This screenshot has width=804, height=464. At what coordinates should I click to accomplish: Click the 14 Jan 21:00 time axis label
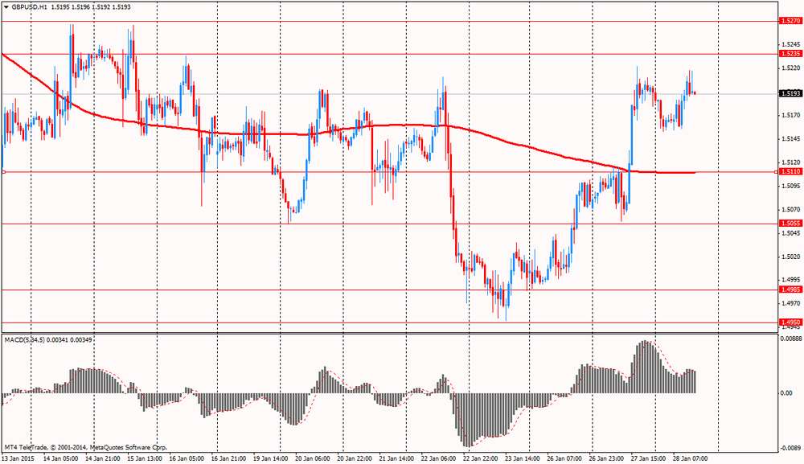tap(103, 458)
